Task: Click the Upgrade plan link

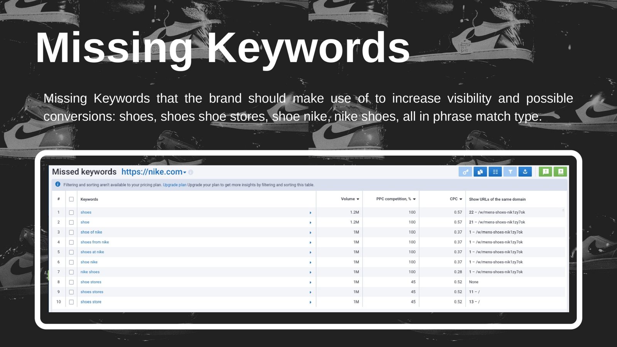Action: (174, 185)
